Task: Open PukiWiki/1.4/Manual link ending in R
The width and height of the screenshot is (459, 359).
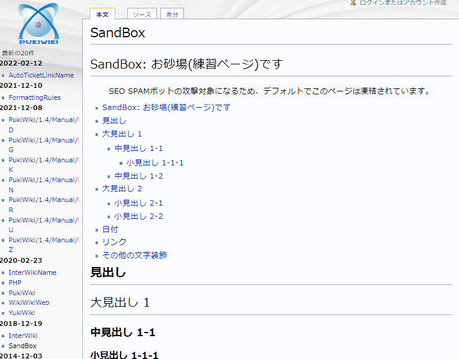Action: point(44,205)
